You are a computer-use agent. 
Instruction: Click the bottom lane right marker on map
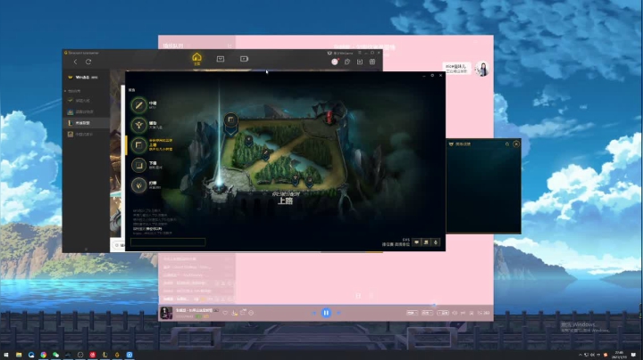click(309, 180)
